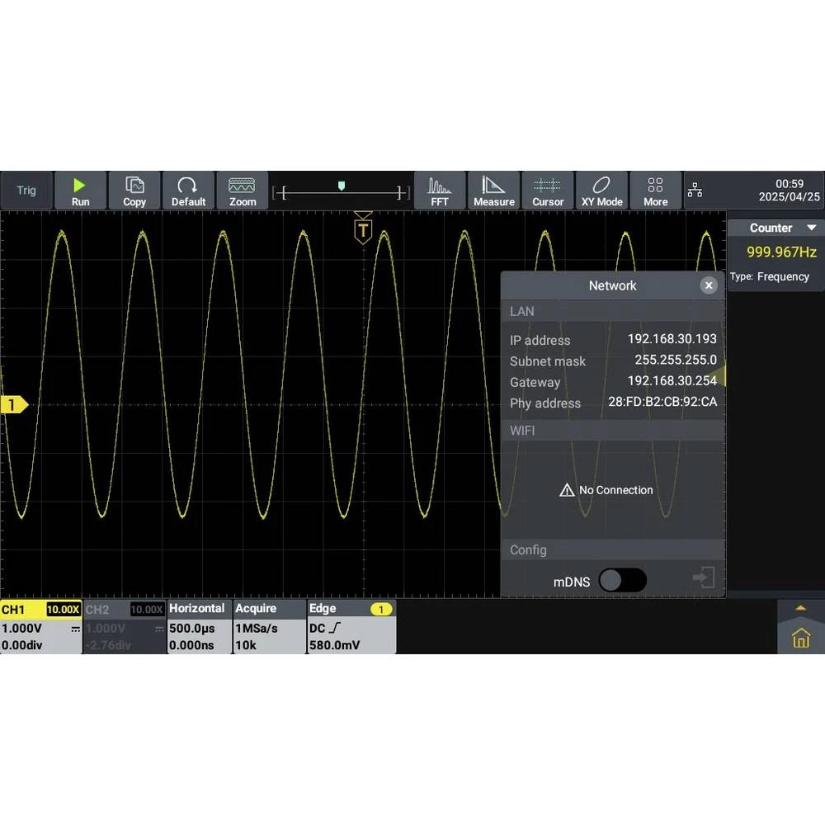The width and height of the screenshot is (825, 825).
Task: Reset settings with the Default button
Action: 188,191
